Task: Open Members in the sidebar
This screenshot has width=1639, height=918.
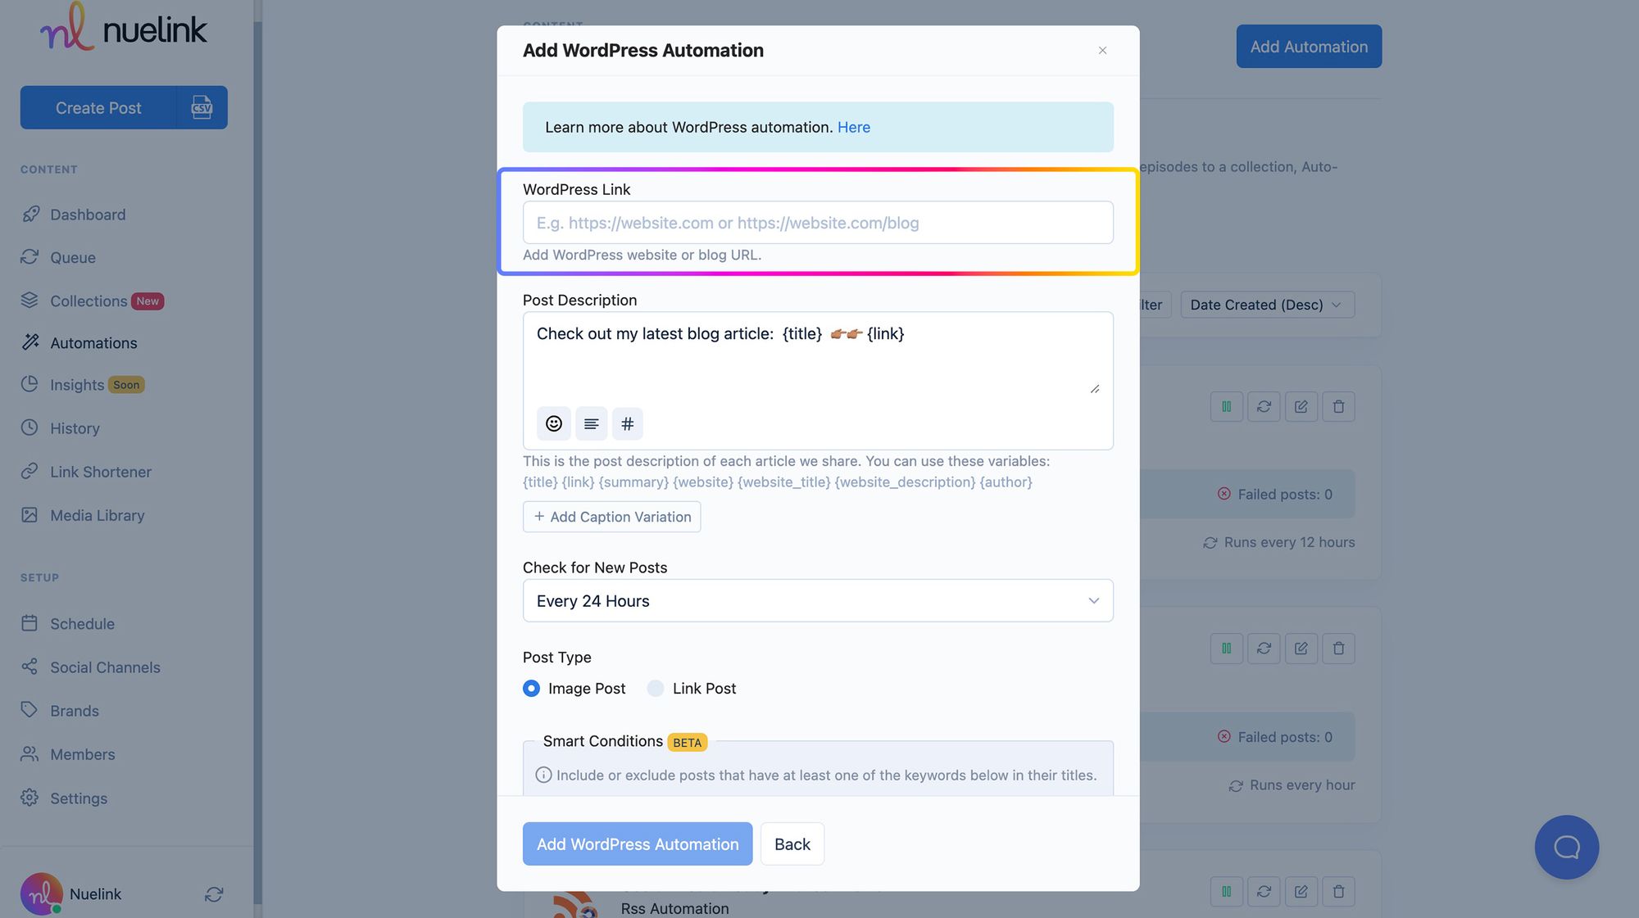Action: point(82,754)
